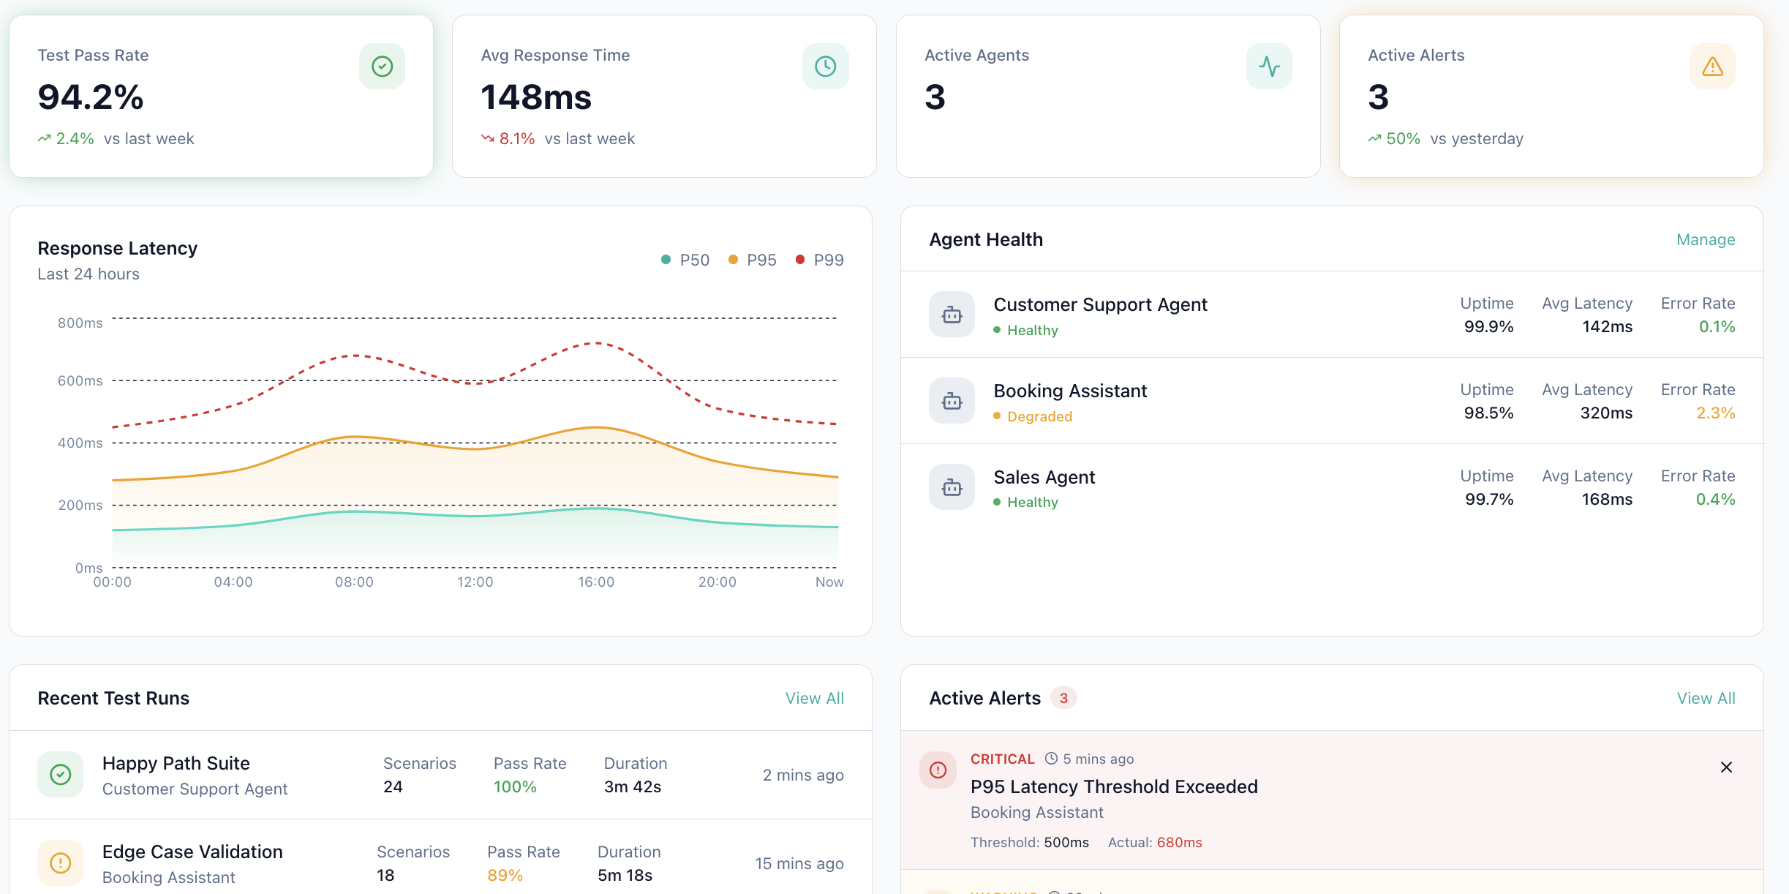
Task: Dismiss the P95 Latency Threshold Exceeded alert
Action: coord(1726,767)
